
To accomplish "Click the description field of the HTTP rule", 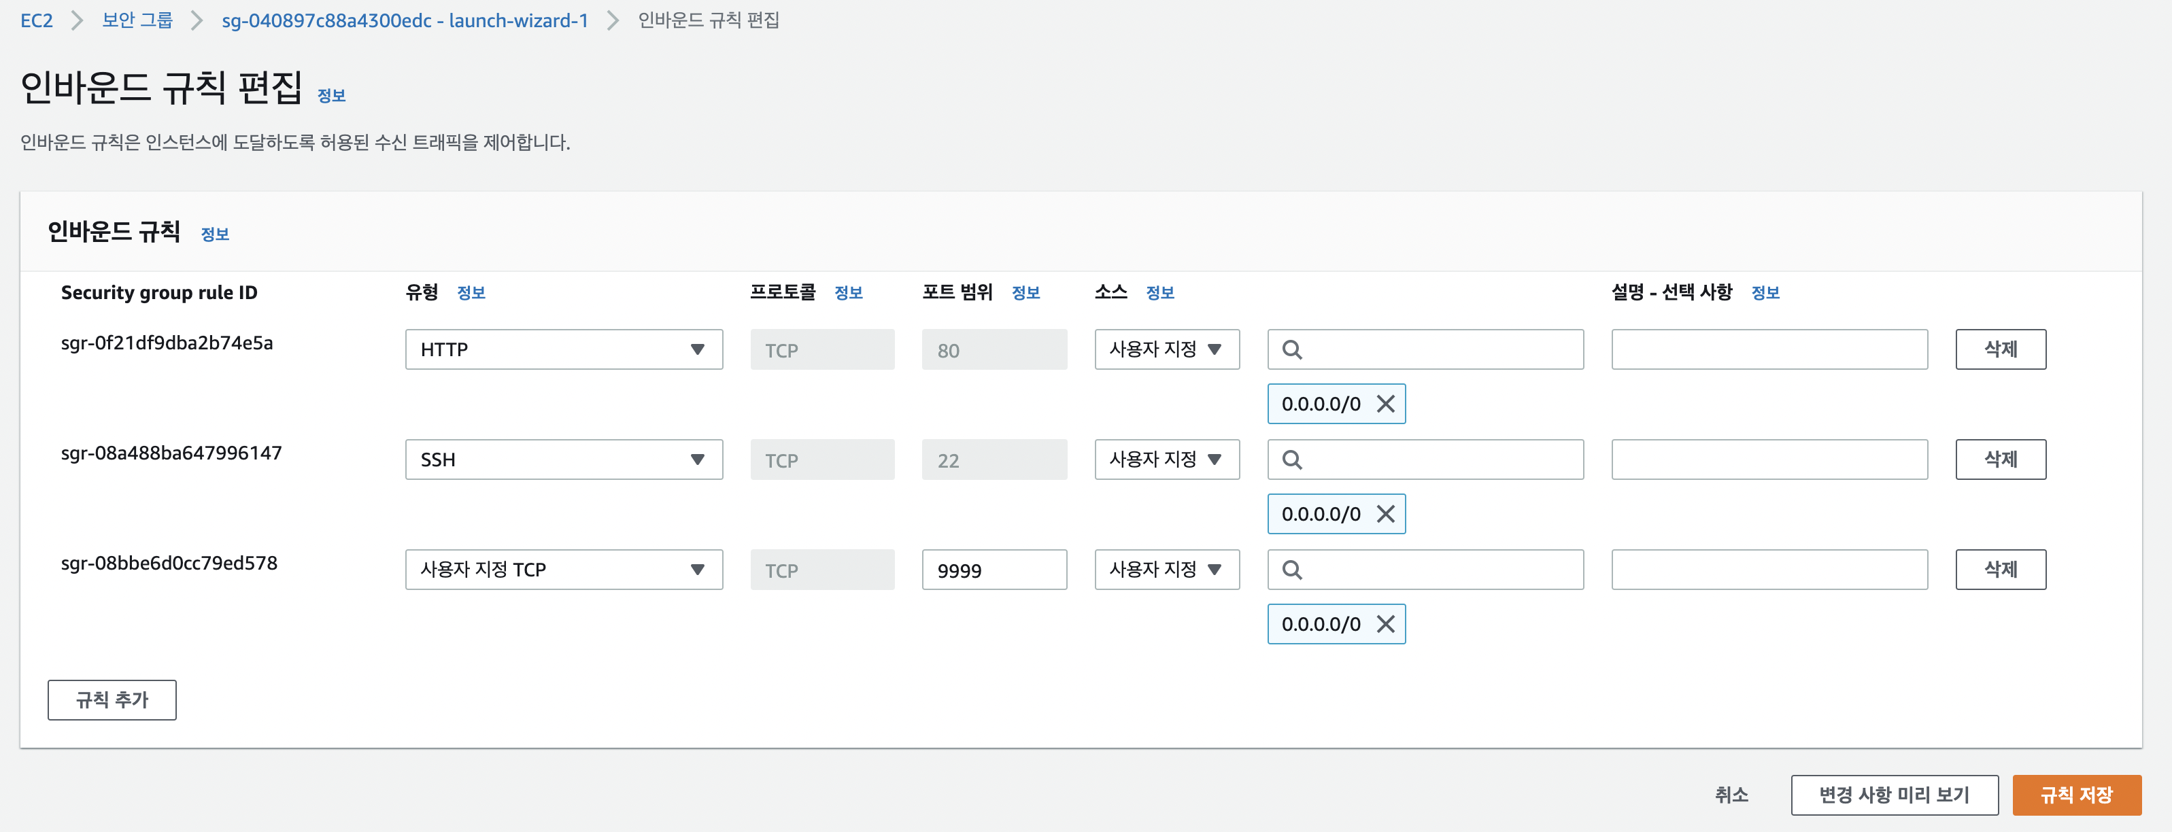I will [x=1769, y=349].
